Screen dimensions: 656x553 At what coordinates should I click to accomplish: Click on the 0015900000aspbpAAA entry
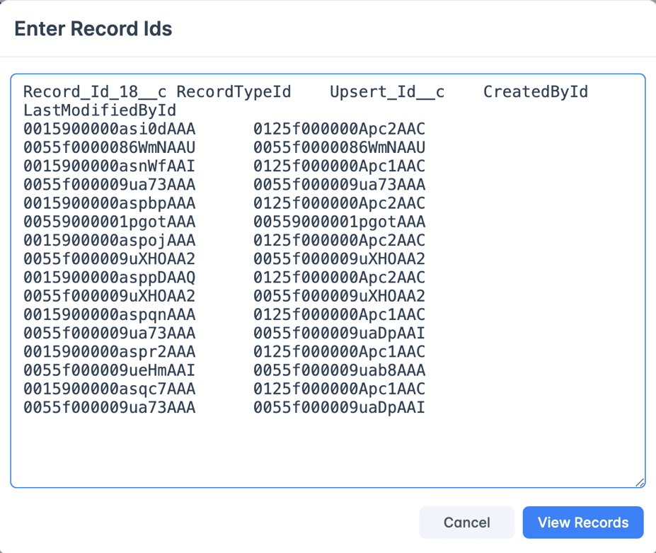coord(109,203)
